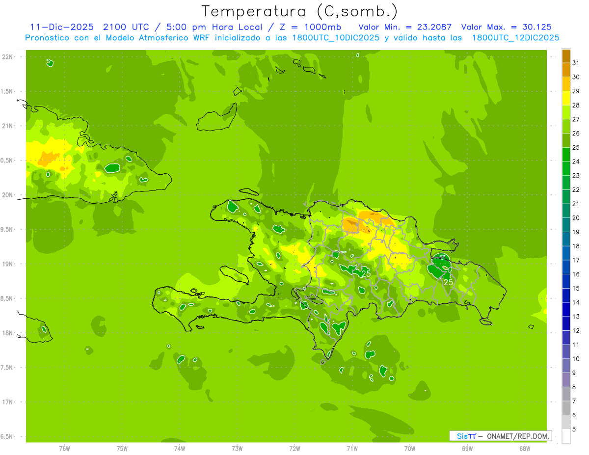Click the "76W" longitude label
This screenshot has height=455, width=589.
click(x=64, y=448)
